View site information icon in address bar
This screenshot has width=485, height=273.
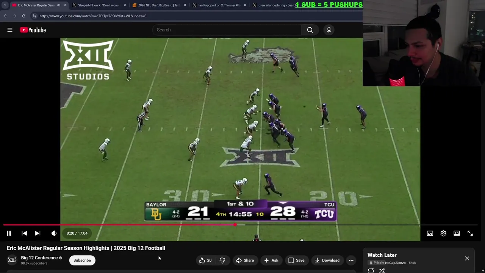(x=34, y=16)
